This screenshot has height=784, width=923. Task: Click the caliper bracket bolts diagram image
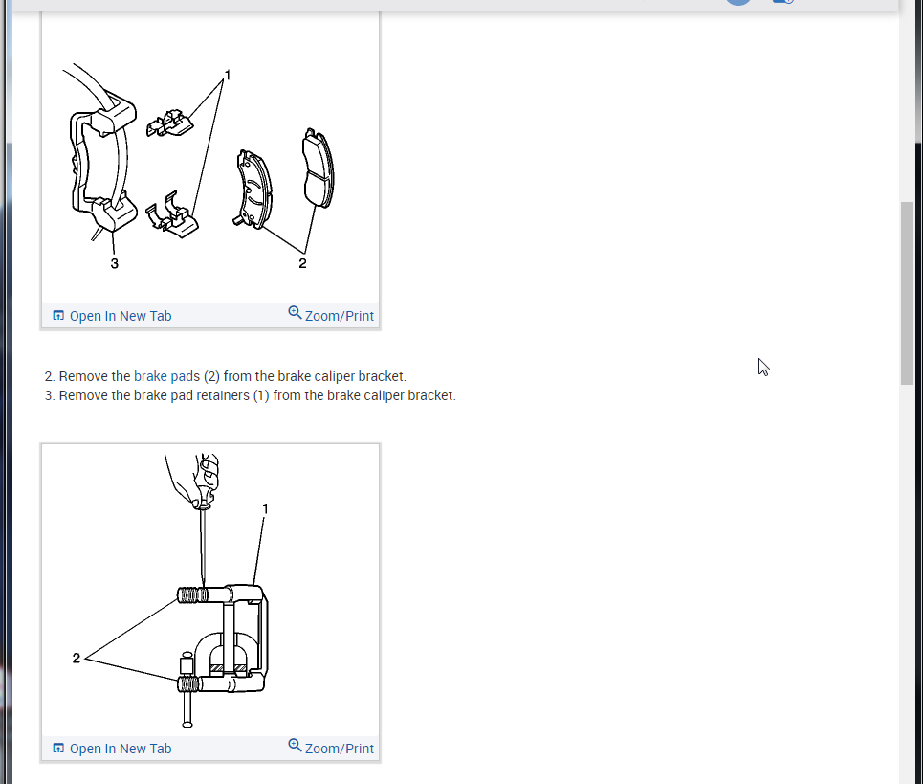tap(210, 591)
